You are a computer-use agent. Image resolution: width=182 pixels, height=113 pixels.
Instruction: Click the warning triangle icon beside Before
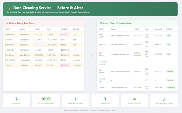click(x=7, y=23)
